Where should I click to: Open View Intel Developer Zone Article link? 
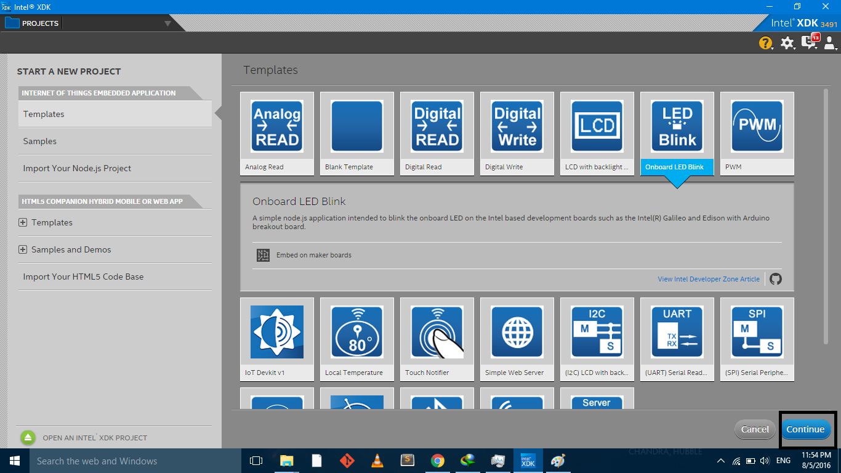[709, 279]
